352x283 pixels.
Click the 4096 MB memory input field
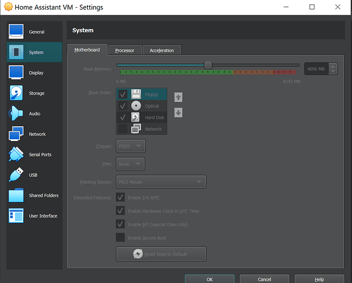pos(316,69)
